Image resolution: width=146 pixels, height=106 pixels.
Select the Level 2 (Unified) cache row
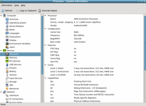94,75
